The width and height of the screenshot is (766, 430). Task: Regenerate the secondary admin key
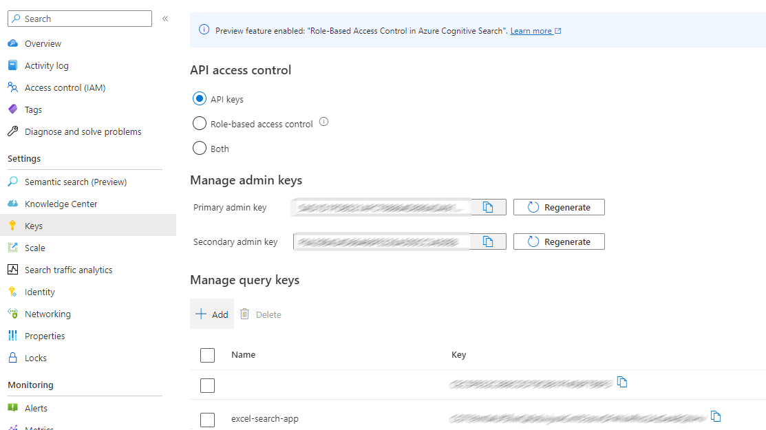click(559, 241)
